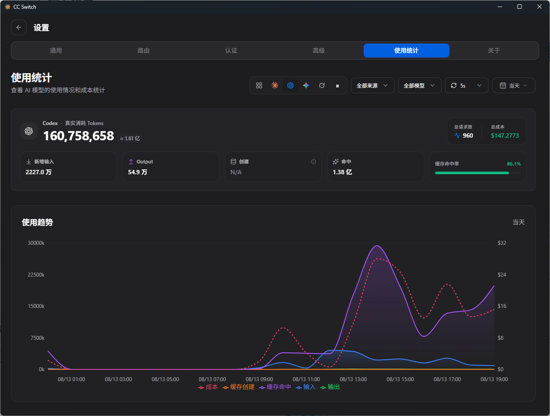Switch to the 通用 tab
This screenshot has height=416, width=550.
tap(56, 51)
